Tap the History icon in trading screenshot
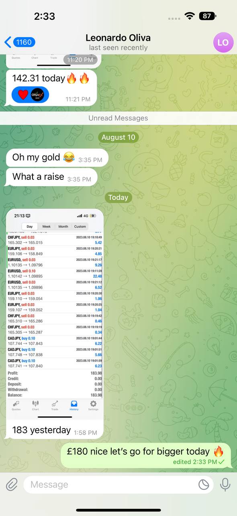 74,406
